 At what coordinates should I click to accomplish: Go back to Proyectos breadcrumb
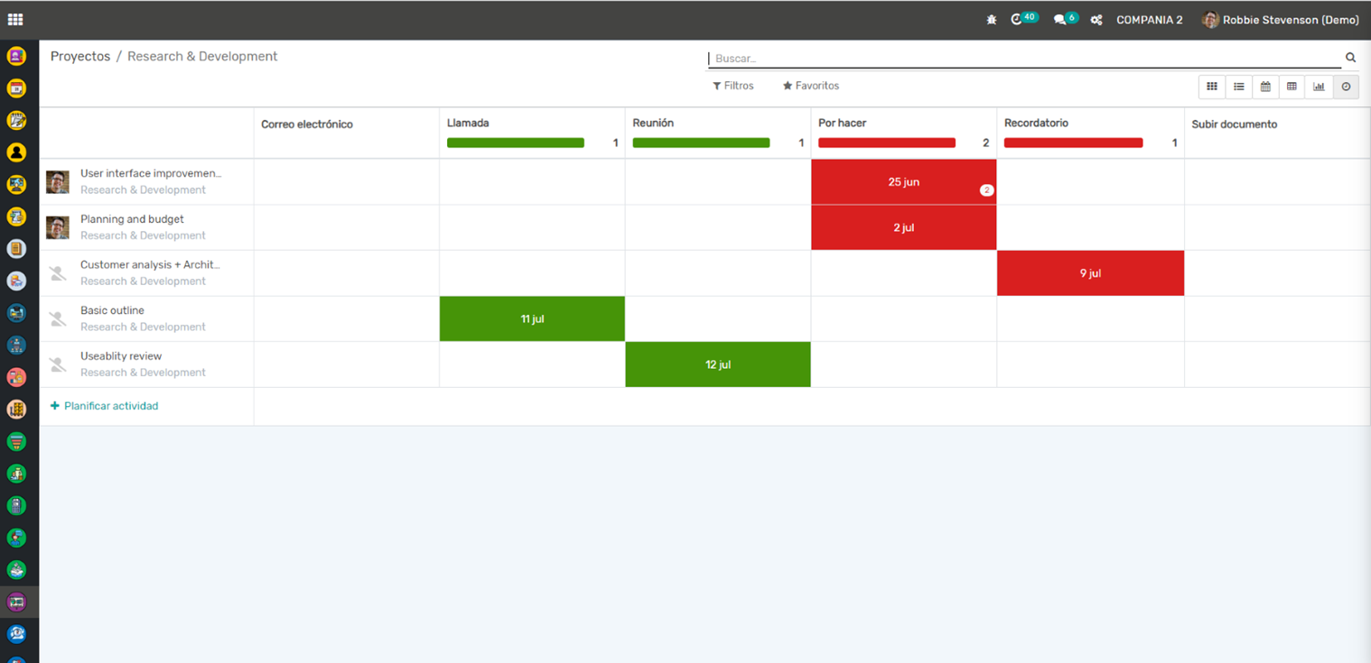[80, 56]
